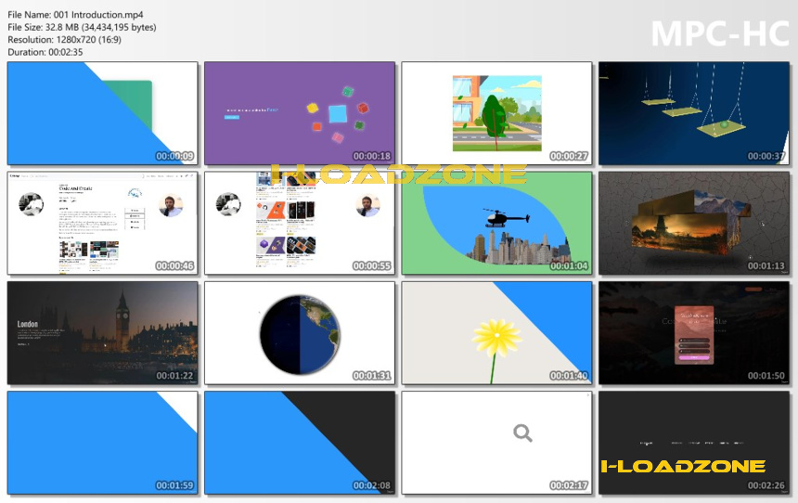Viewport: 798px width, 503px height.
Task: Click the central blue cube in the purple frame
Action: coord(338,114)
